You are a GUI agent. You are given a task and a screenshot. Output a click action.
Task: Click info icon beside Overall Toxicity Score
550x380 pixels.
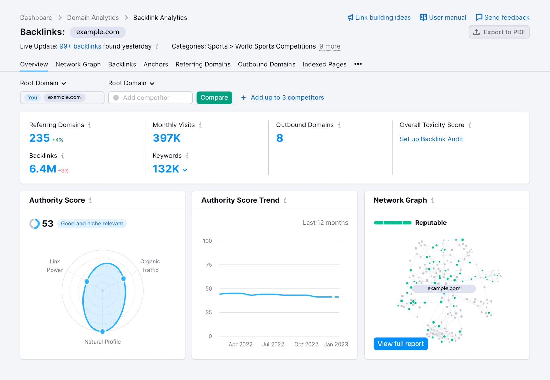click(470, 125)
